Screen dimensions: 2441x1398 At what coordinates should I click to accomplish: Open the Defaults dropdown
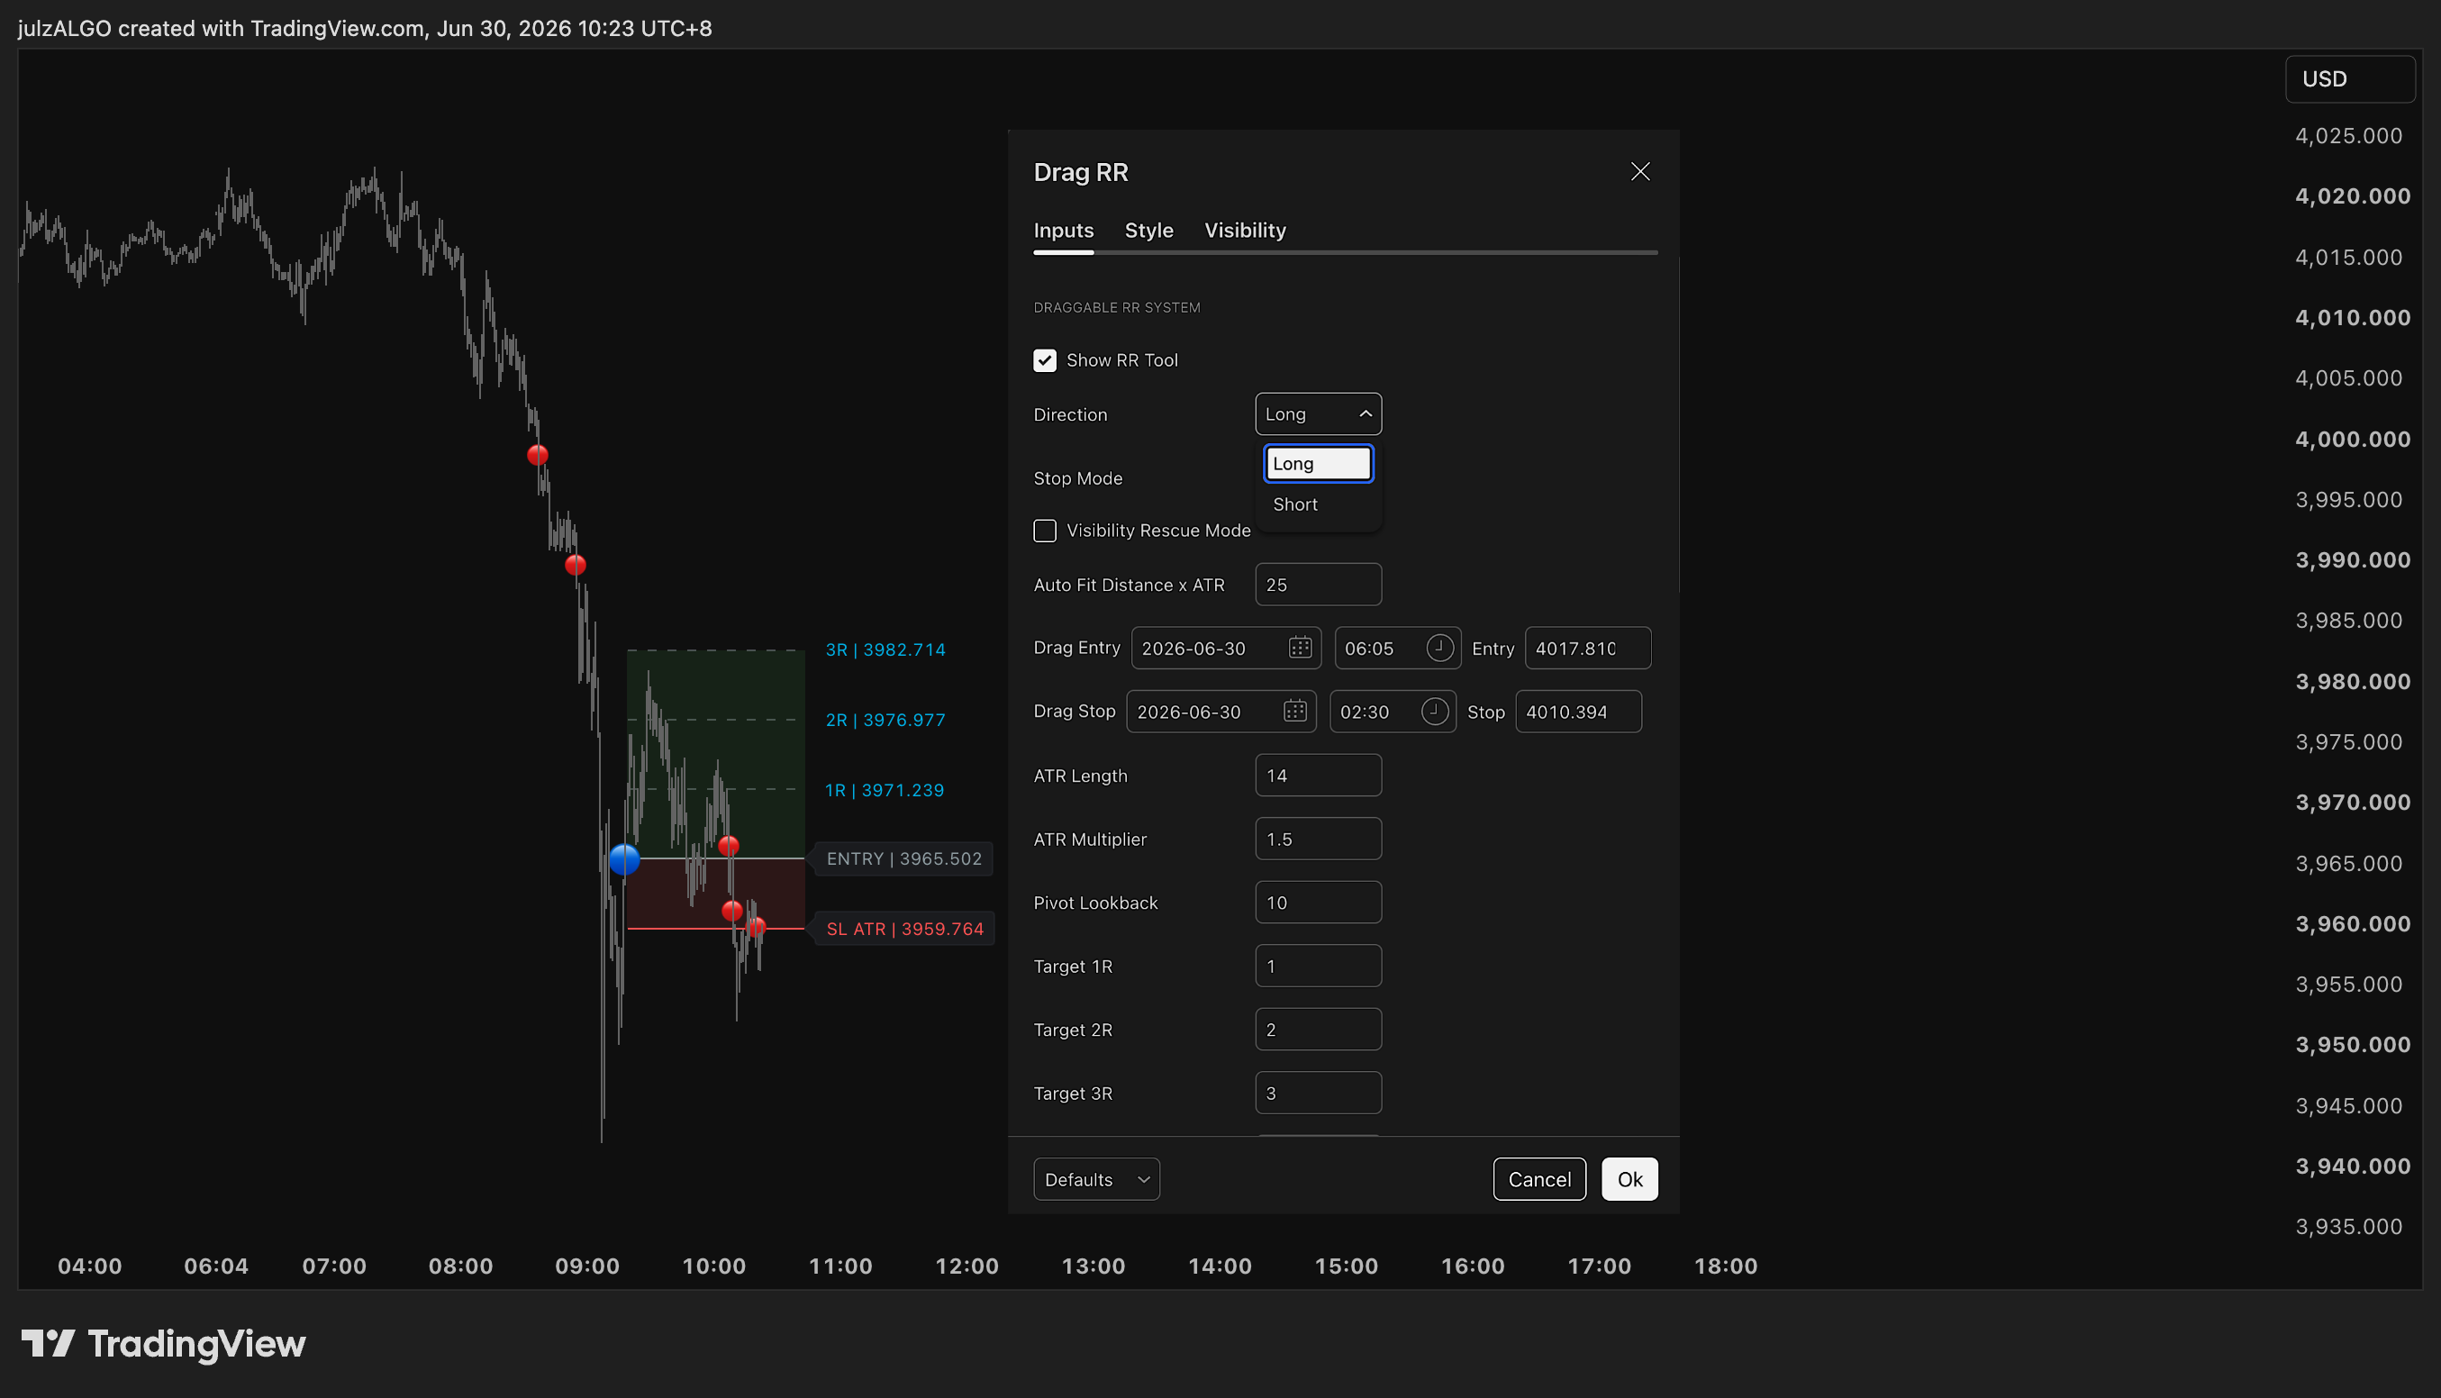1096,1179
